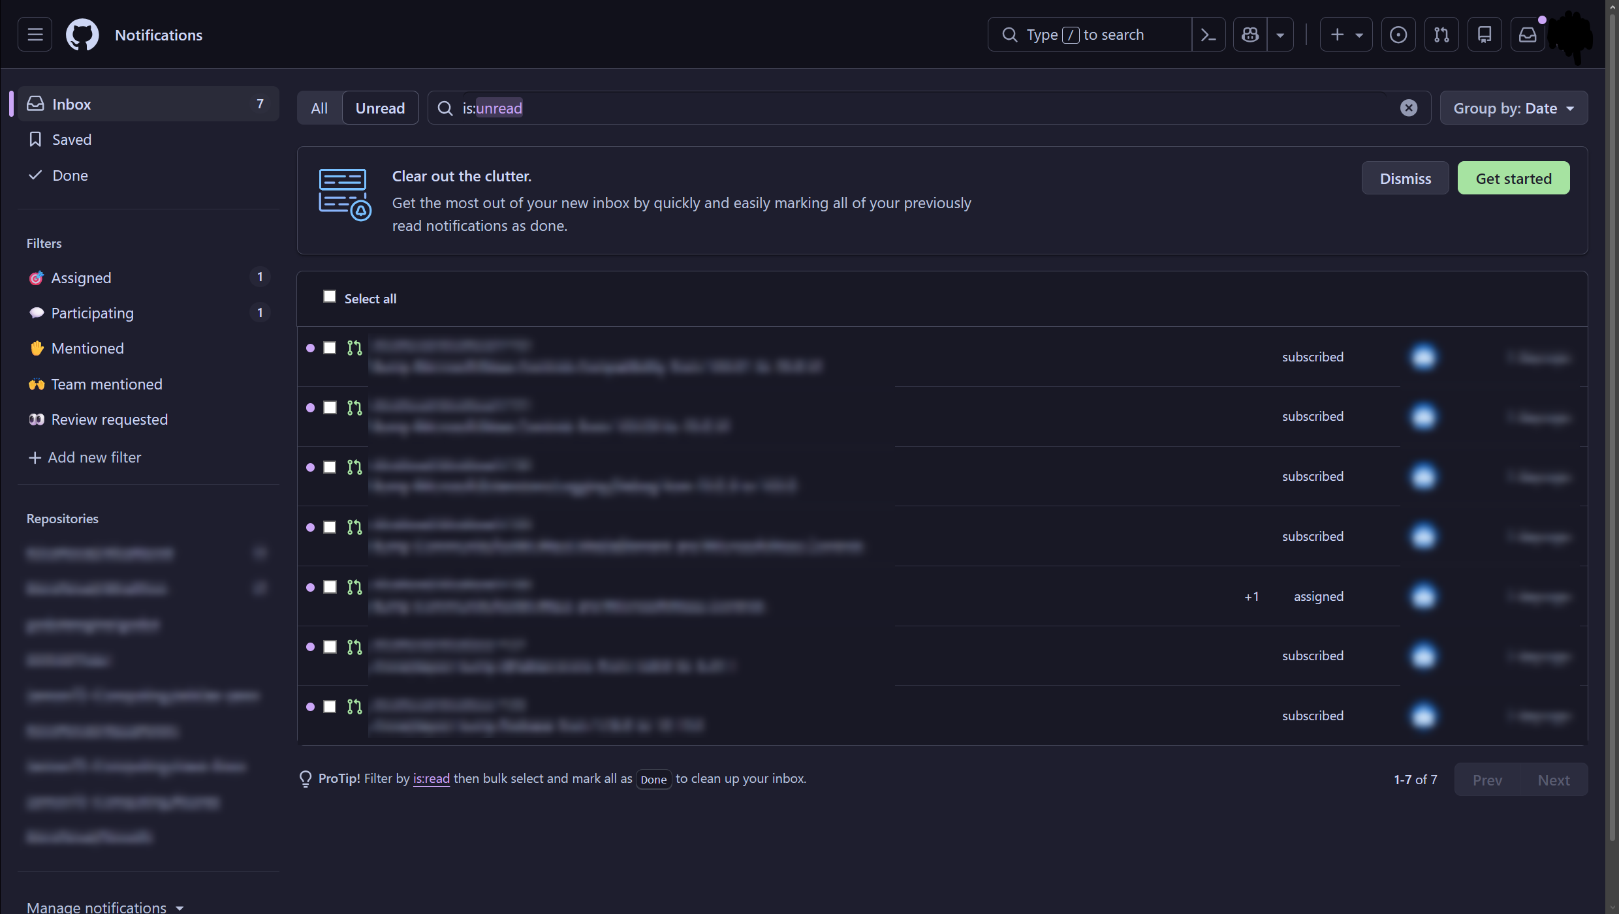Click pull request icon of sixth notification
The image size is (1619, 914).
pyautogui.click(x=354, y=647)
